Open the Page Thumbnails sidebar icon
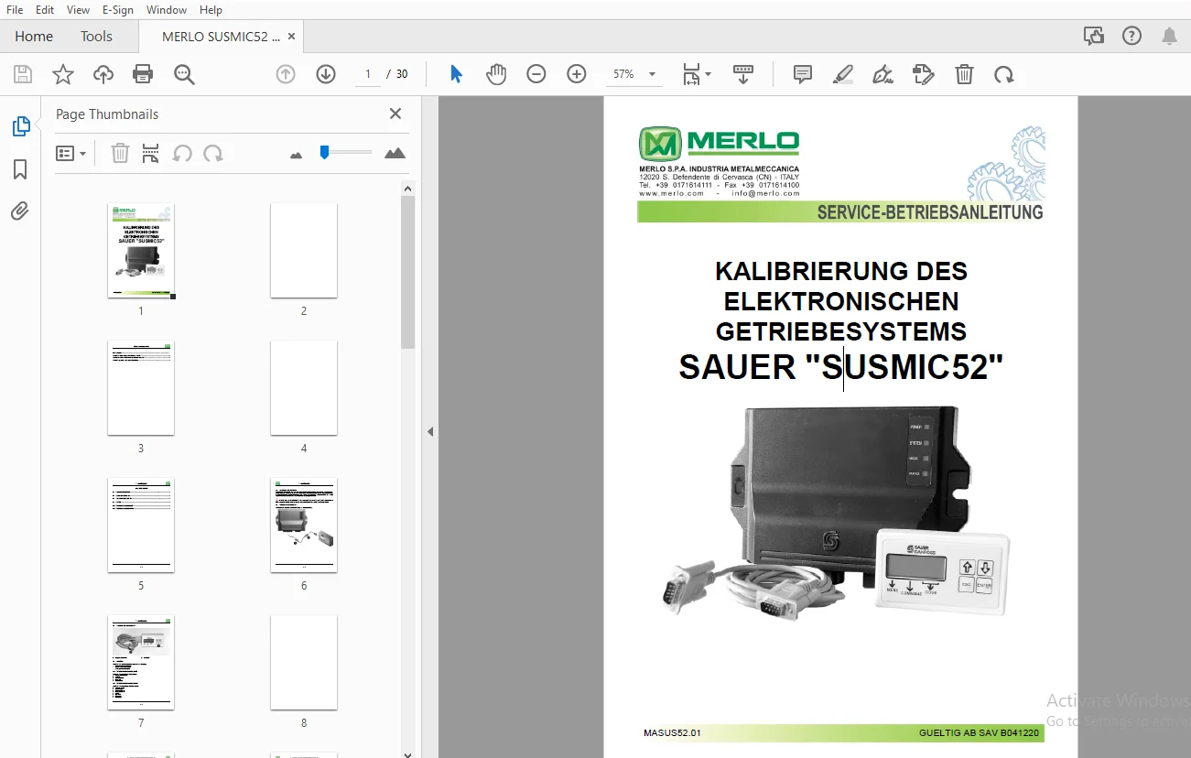 (21, 126)
